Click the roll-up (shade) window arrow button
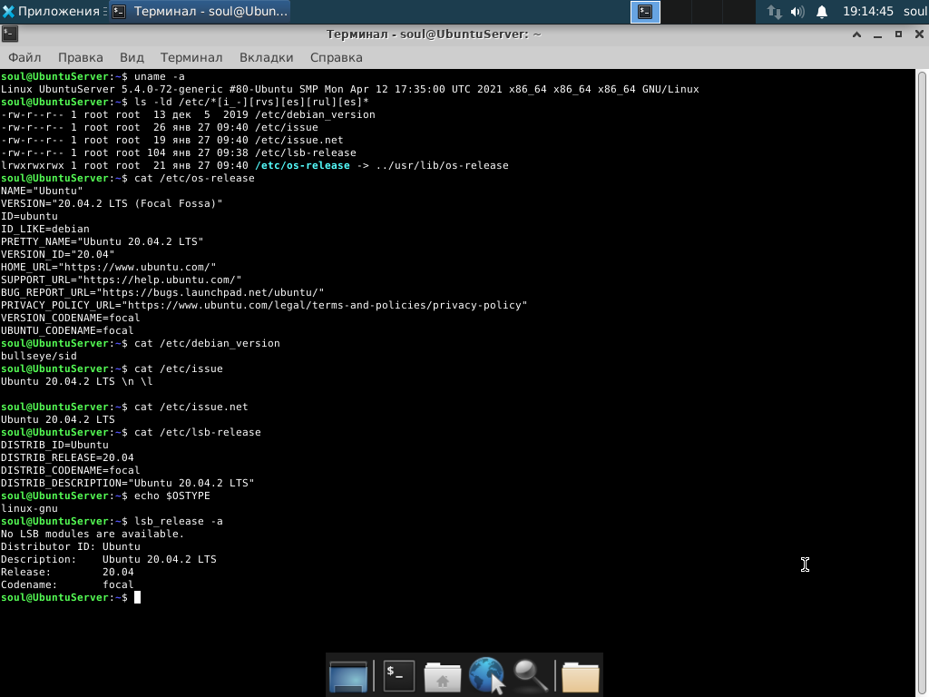929x697 pixels. pyautogui.click(x=856, y=34)
